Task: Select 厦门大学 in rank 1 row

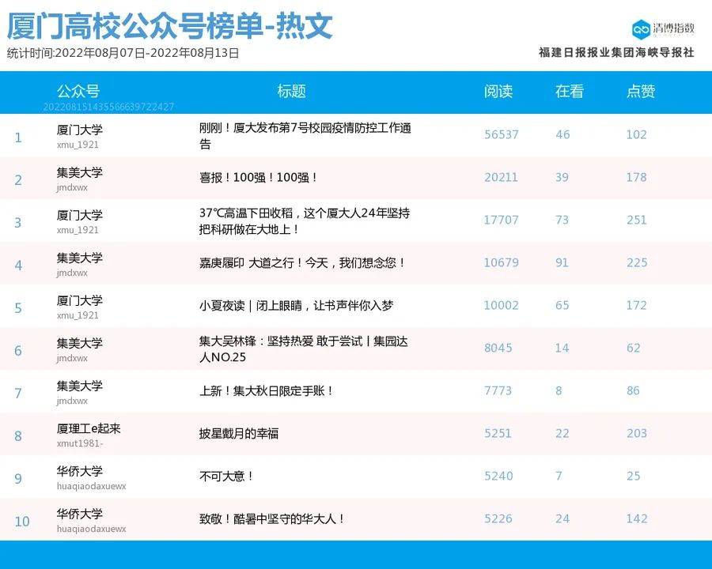Action: tap(80, 130)
